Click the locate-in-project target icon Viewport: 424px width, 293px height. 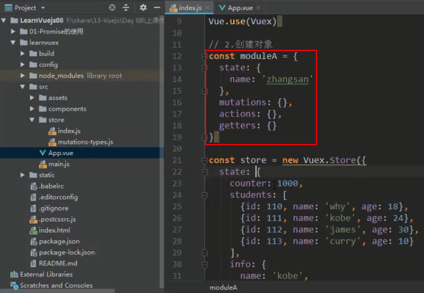point(112,8)
